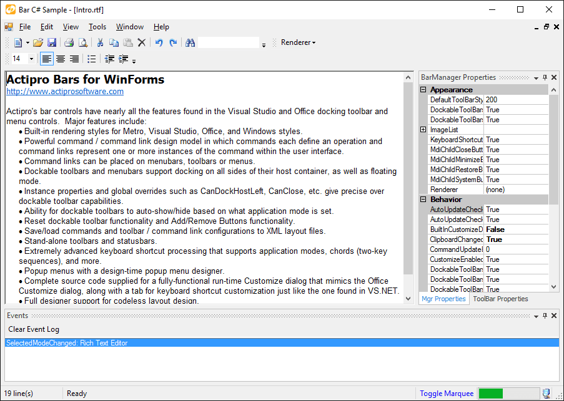
Task: Click the '19 line(s)' status bar entry
Action: click(x=18, y=394)
